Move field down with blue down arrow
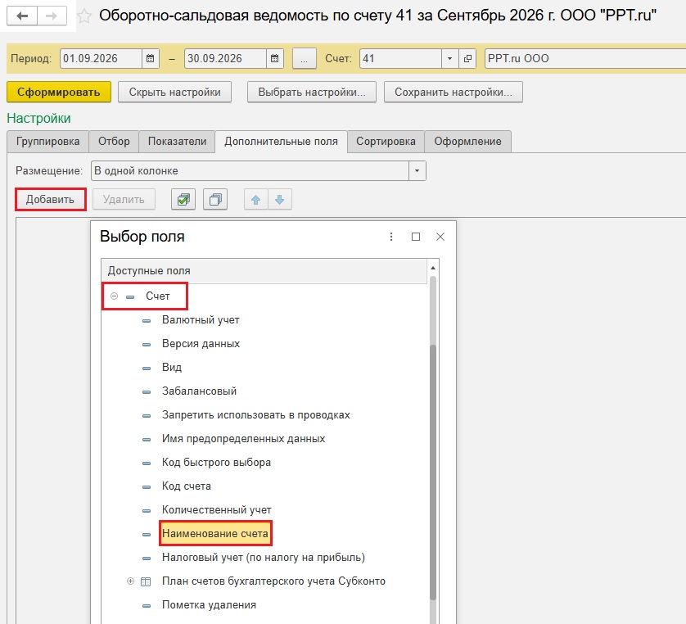 (280, 200)
